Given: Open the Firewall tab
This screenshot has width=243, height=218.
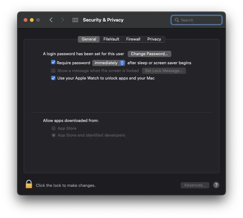Looking at the screenshot, I should (133, 39).
